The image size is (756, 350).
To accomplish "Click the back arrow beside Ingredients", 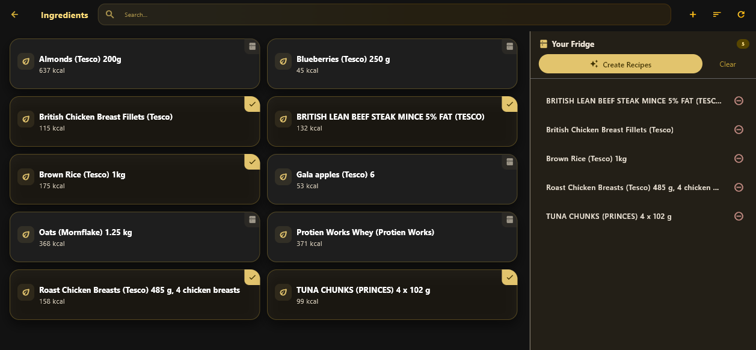I will (14, 14).
